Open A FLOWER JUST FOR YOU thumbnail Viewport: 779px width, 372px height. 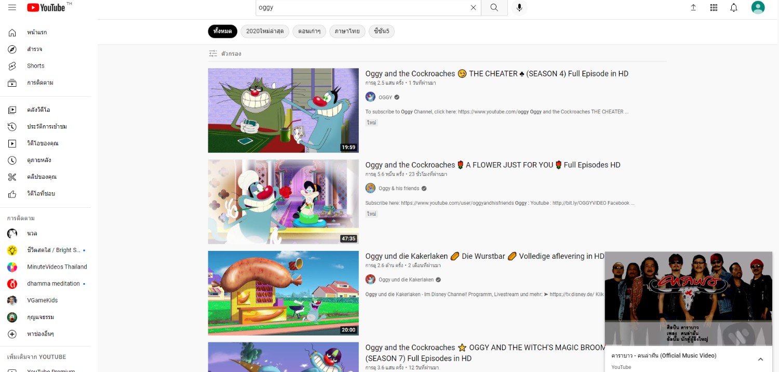(x=283, y=202)
